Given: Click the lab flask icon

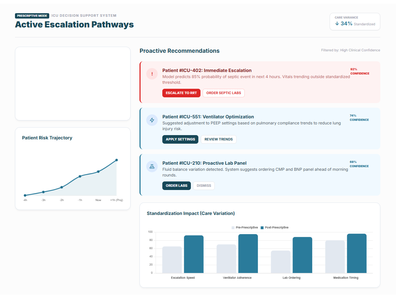Looking at the screenshot, I should 152,166.
